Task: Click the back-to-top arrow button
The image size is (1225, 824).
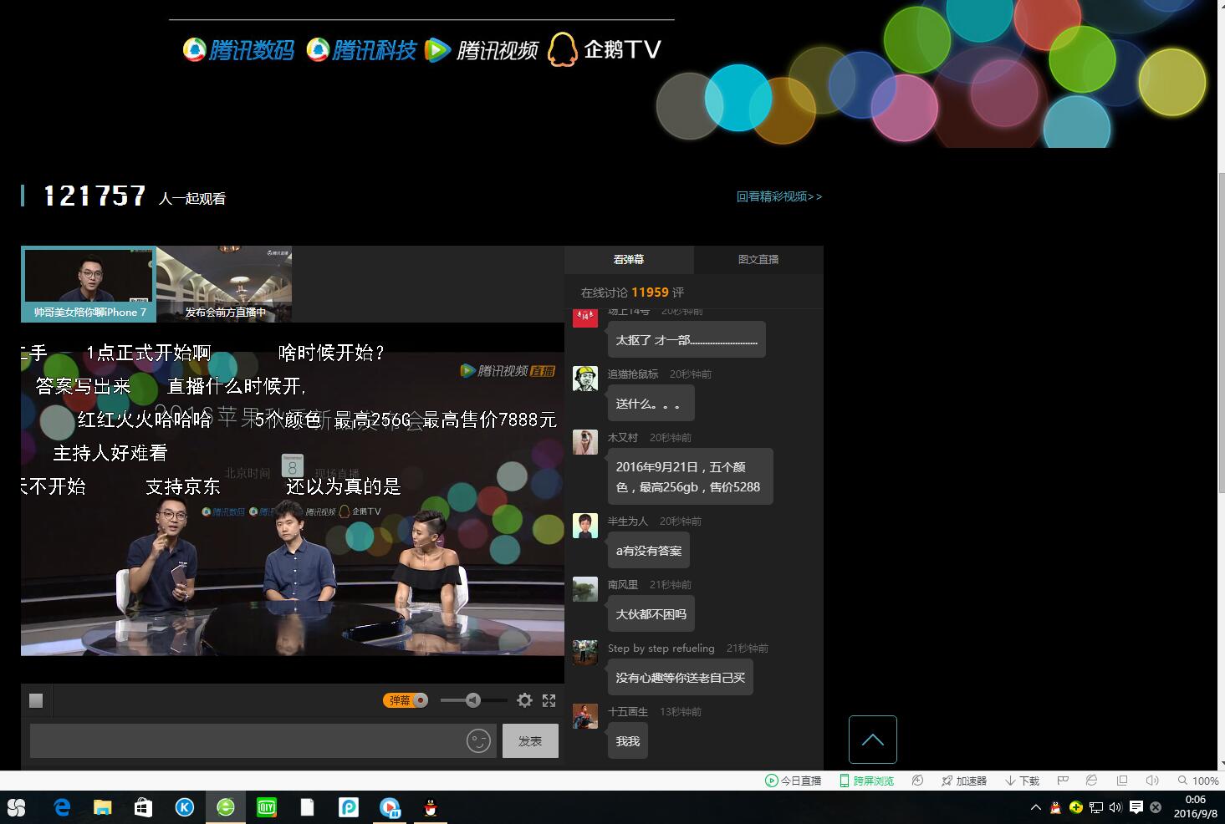Action: coord(873,740)
